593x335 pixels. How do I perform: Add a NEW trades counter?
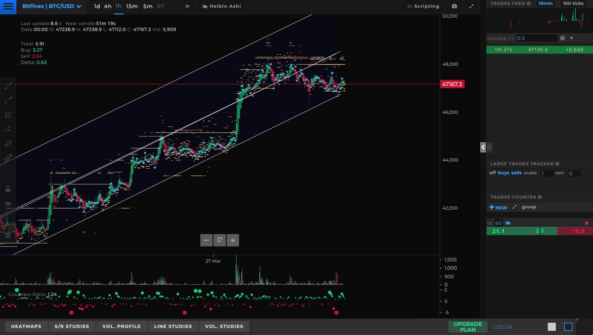pyautogui.click(x=498, y=207)
